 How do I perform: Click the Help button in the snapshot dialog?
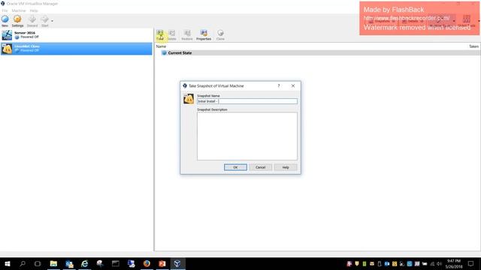286,167
